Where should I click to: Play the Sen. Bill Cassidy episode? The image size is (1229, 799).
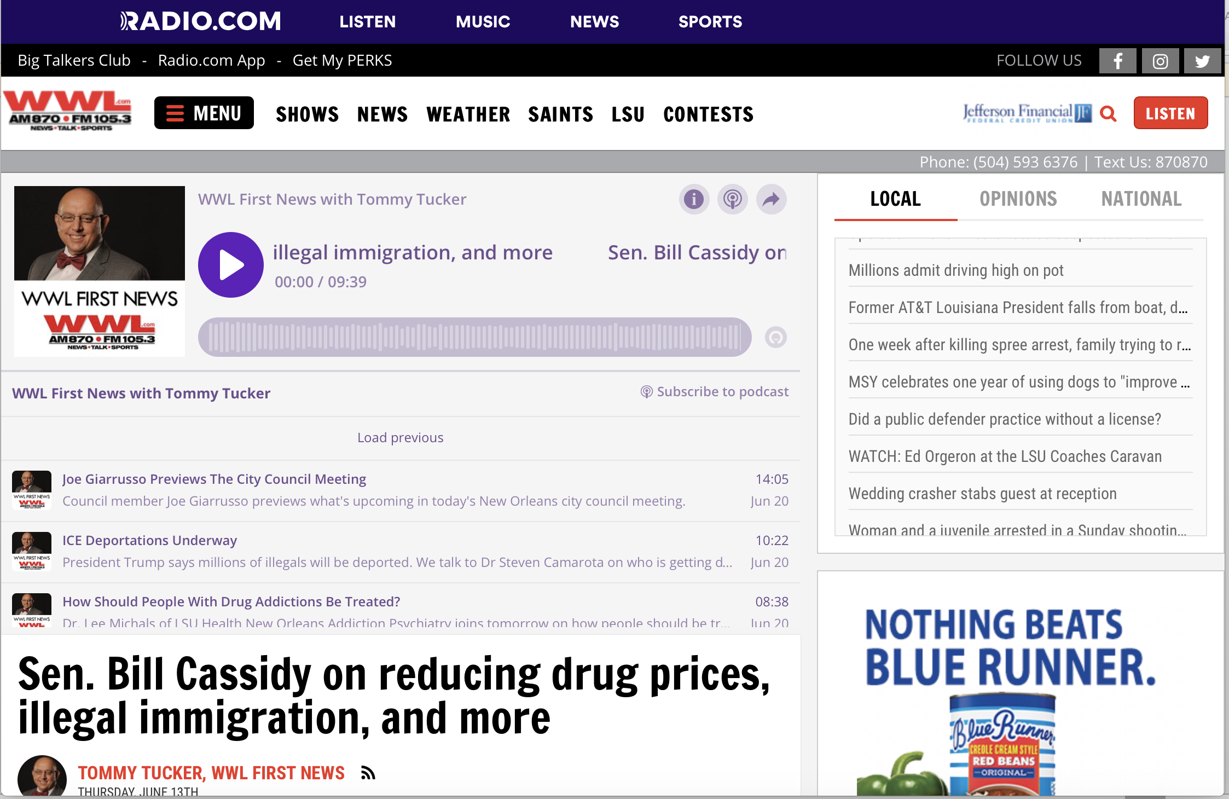click(231, 265)
